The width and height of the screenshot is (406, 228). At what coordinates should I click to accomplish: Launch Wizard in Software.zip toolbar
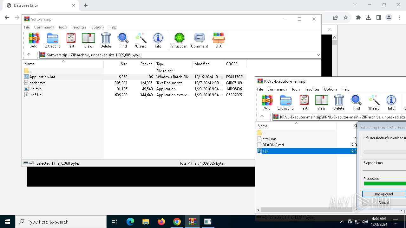pos(141,40)
